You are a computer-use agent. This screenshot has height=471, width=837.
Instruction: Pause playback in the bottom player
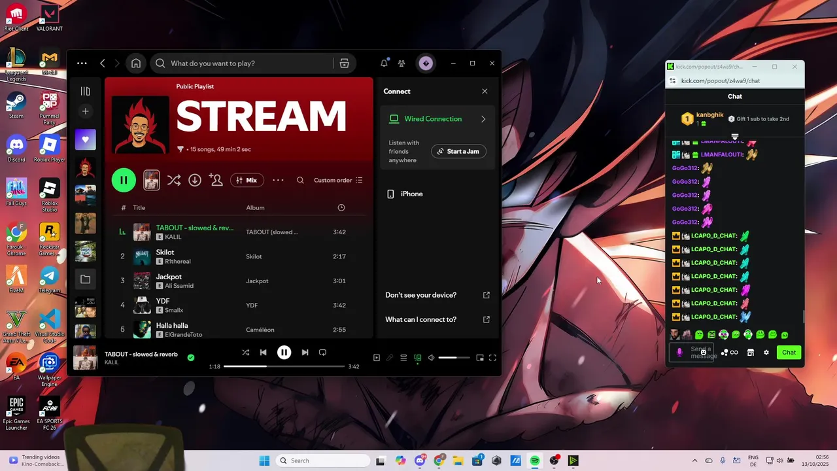point(284,352)
